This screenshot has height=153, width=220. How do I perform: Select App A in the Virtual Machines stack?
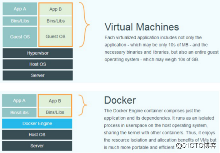click(x=20, y=9)
